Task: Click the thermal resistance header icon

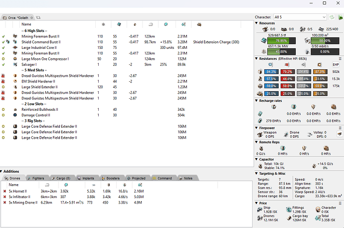Action: coord(287,64)
